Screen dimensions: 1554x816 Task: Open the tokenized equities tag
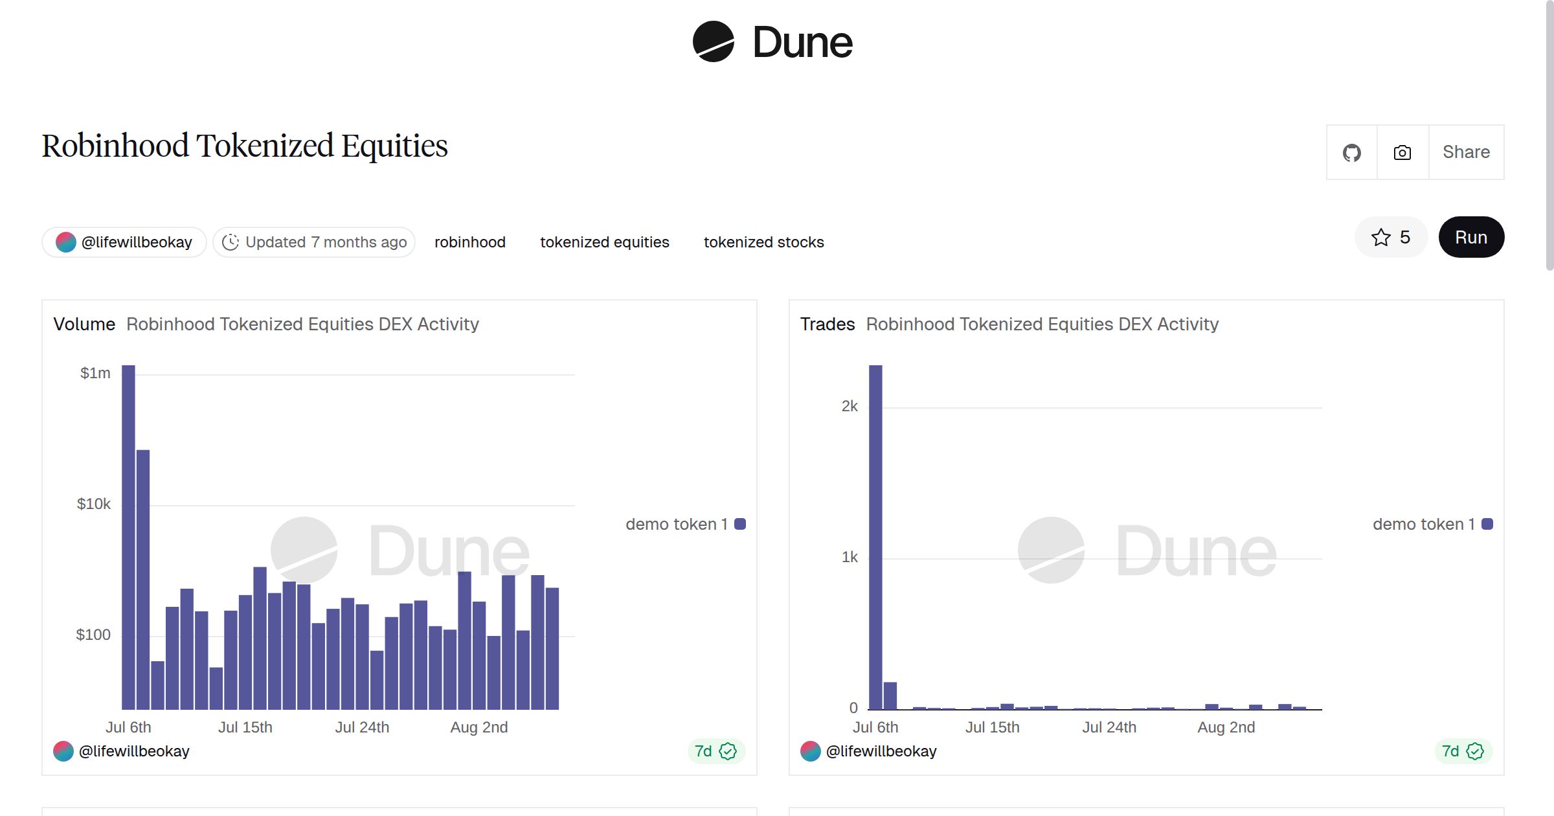click(x=604, y=242)
